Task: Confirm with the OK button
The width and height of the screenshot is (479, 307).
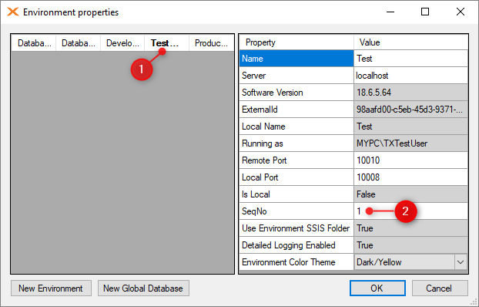Action: click(x=377, y=288)
